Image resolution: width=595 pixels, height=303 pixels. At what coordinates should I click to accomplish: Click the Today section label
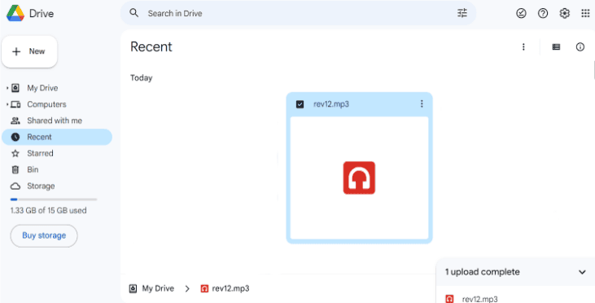141,78
